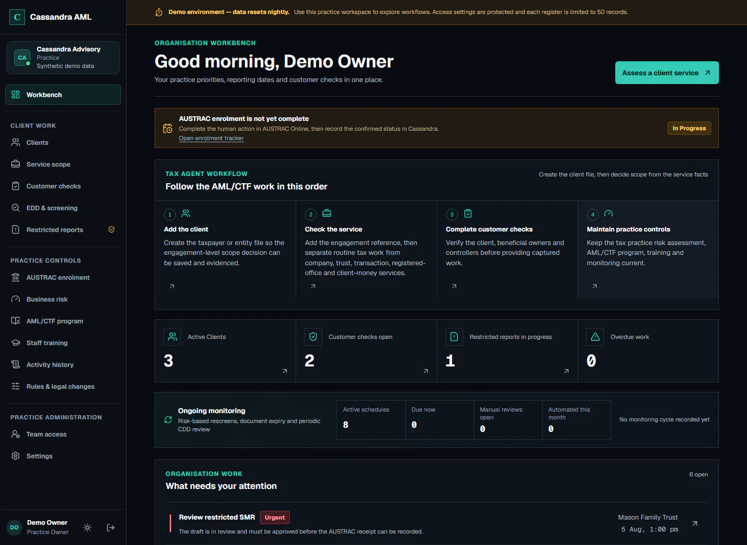Click the Manual reviews open tile
Viewport: 747px width, 545px height.
tap(508, 420)
